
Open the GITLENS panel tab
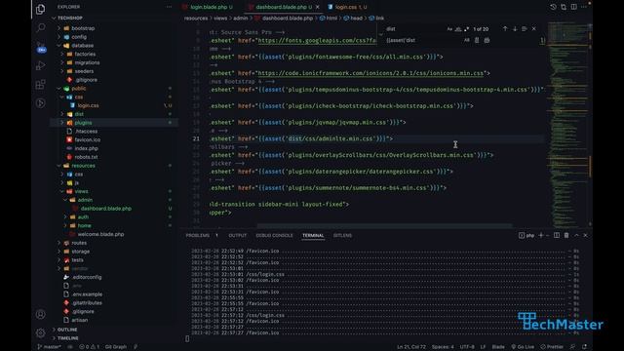pyautogui.click(x=342, y=235)
